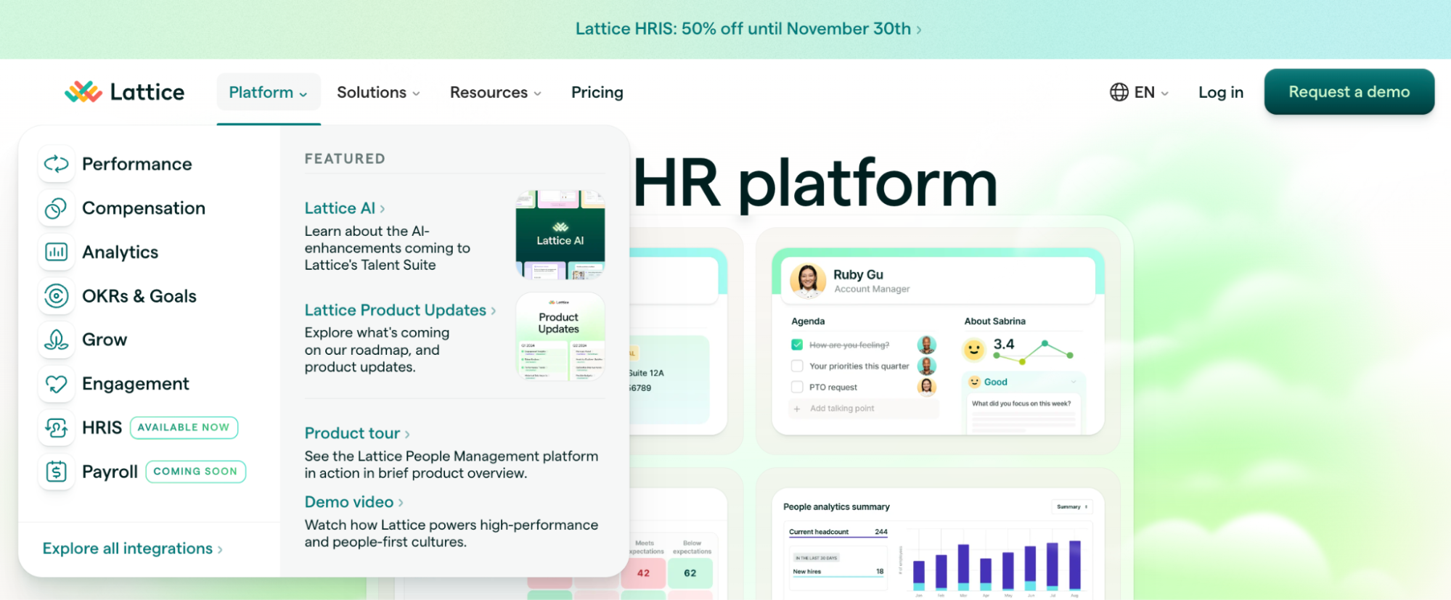Click the Grow plant icon
Screen dimensions: 1451x600
(x=56, y=340)
